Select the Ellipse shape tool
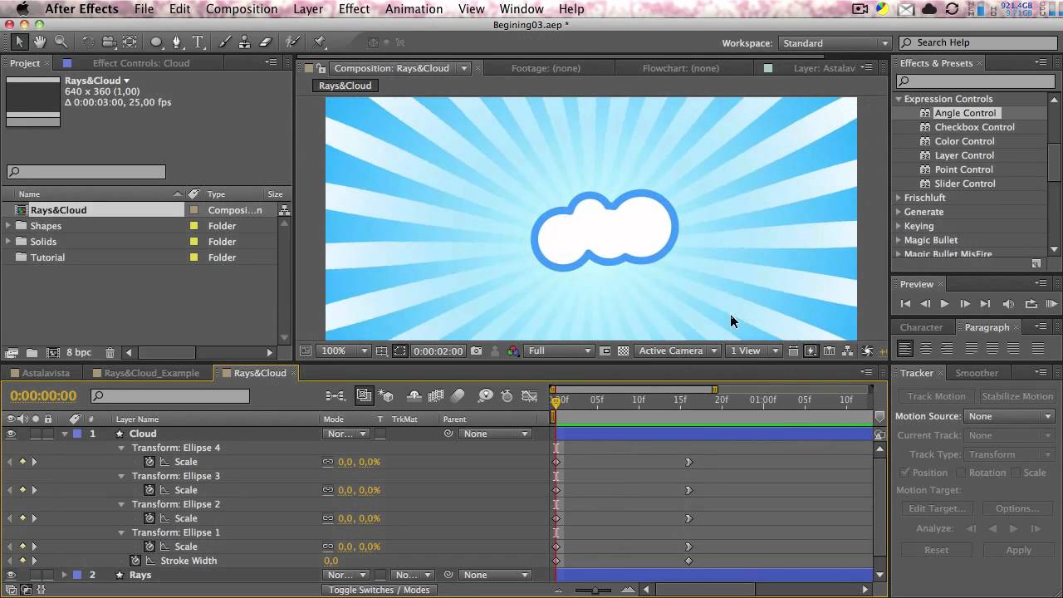This screenshot has width=1063, height=598. point(156,42)
